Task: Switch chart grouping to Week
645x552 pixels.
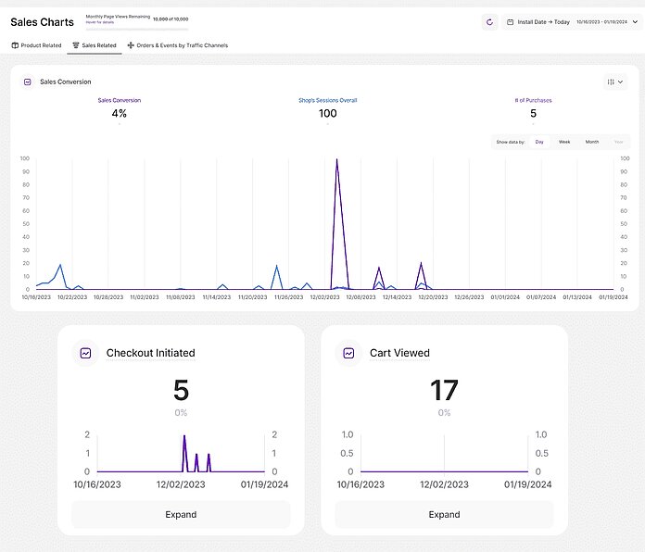Action: pos(564,142)
